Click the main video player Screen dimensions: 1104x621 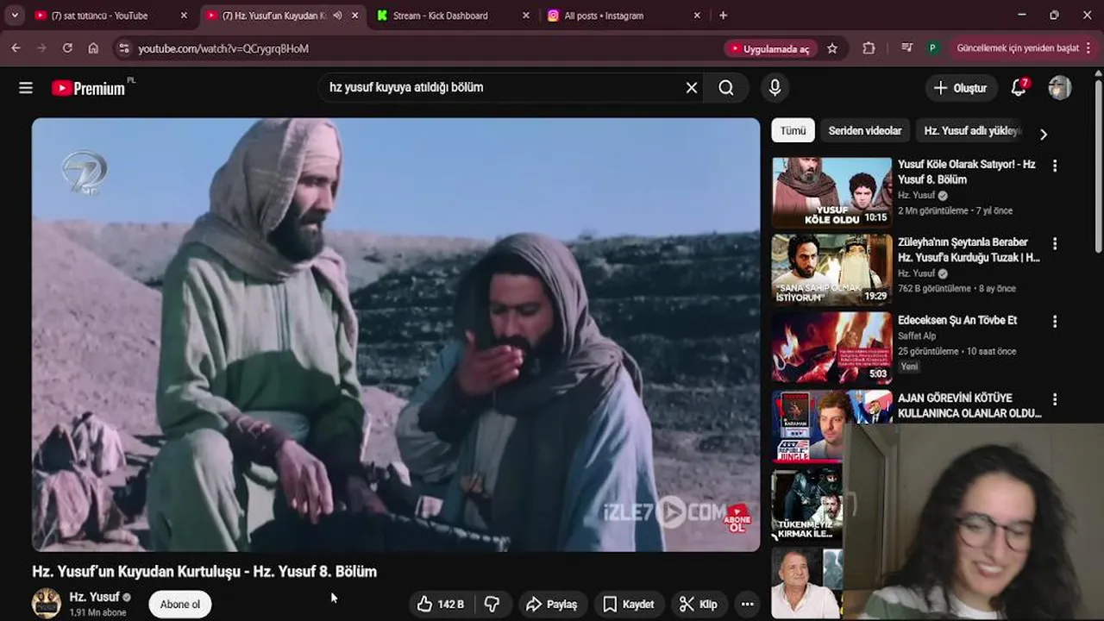(396, 335)
